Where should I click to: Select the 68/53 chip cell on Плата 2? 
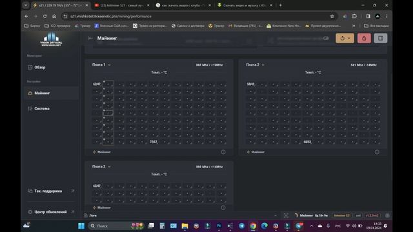pos(307,142)
